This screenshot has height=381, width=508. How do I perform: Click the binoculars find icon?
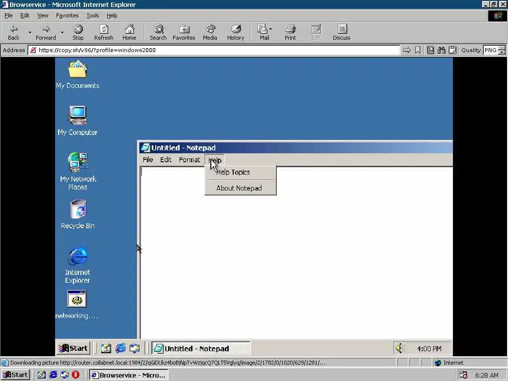[441, 50]
